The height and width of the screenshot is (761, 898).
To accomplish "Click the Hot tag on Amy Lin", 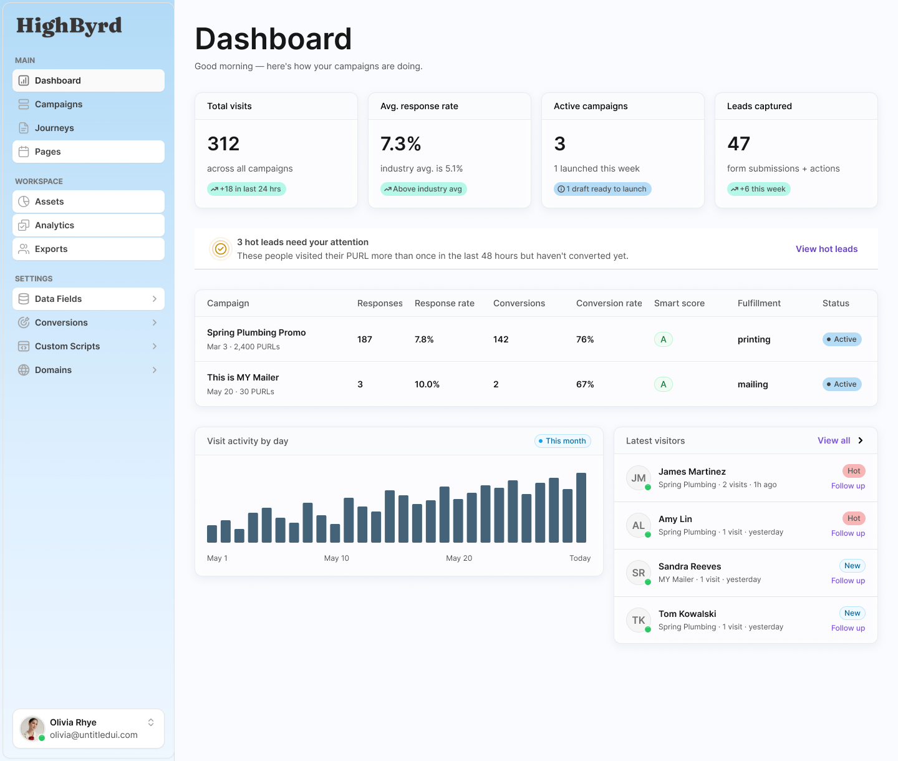I will [x=854, y=518].
